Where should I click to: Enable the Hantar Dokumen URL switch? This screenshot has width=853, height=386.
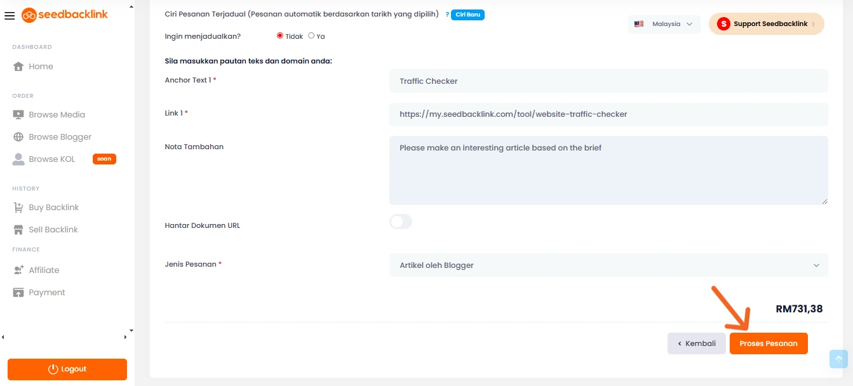401,222
